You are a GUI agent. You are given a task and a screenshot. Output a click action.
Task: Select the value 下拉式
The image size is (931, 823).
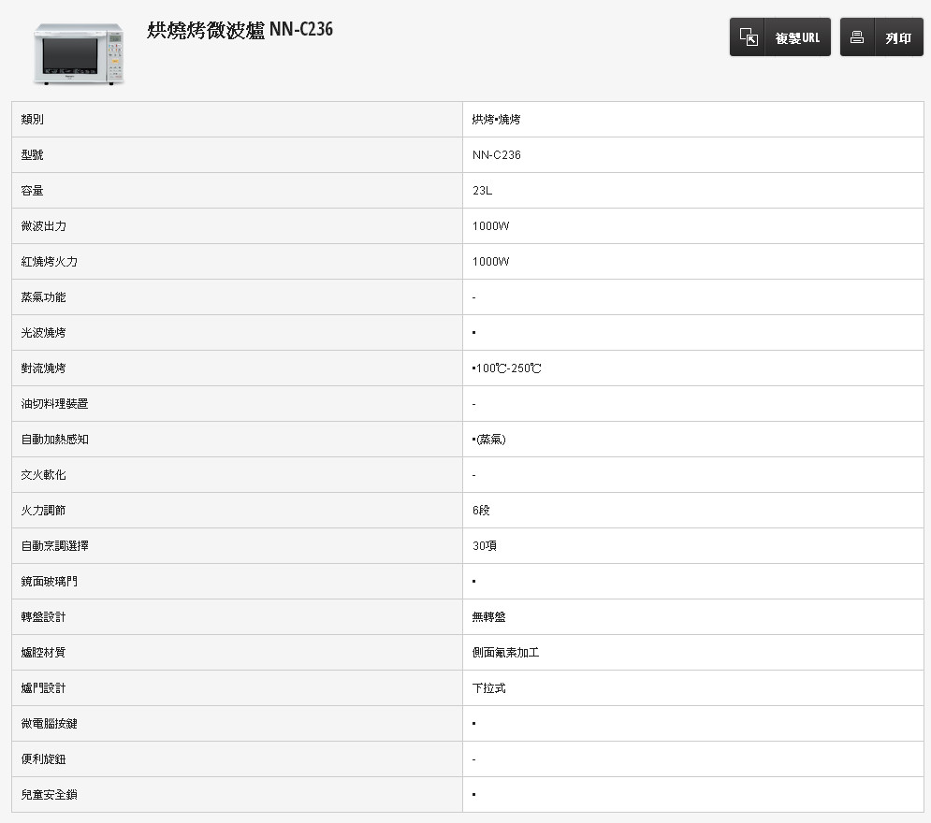488,688
